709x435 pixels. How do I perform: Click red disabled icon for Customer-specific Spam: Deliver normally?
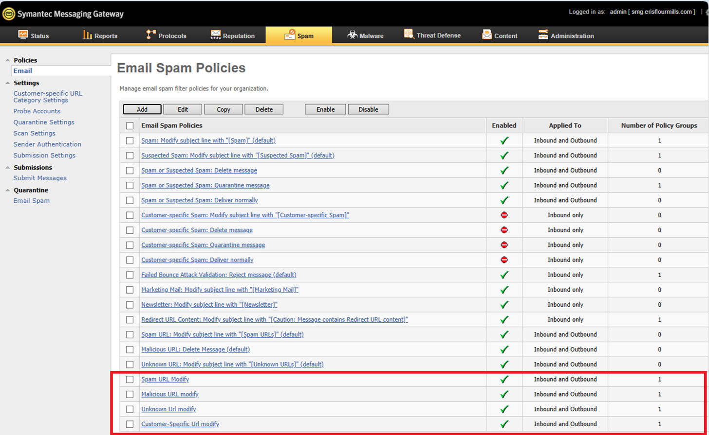click(504, 260)
